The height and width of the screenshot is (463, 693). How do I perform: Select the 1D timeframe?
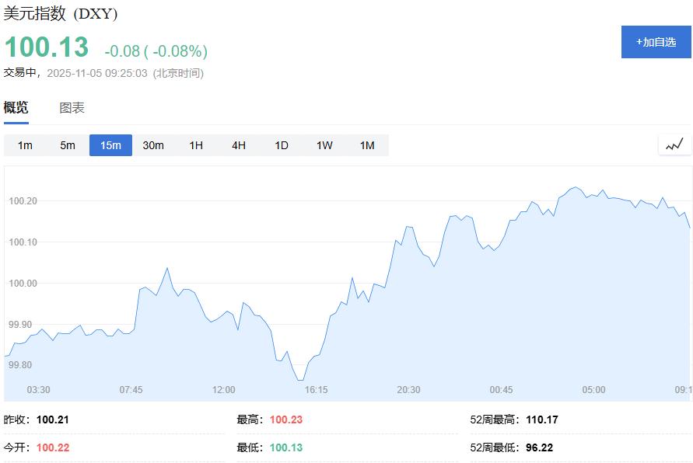[281, 144]
